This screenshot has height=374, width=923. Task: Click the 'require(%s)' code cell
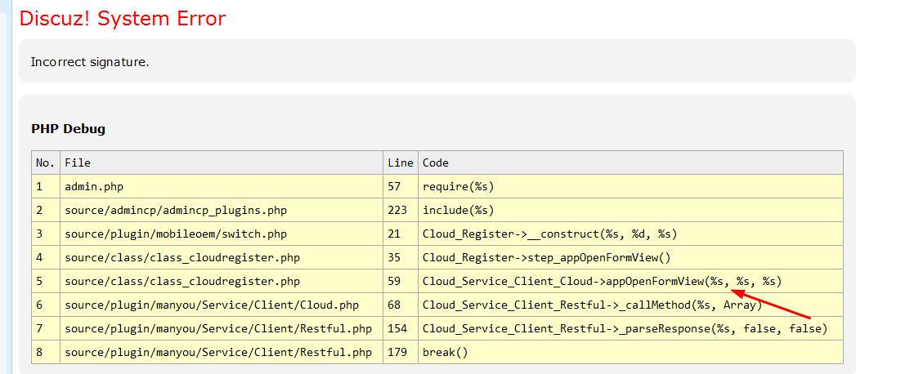pyautogui.click(x=631, y=186)
